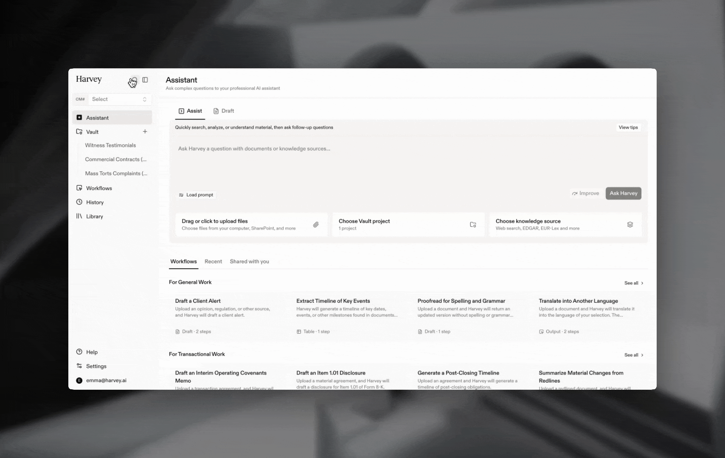Click the Help question mark icon
This screenshot has width=725, height=458.
79,352
